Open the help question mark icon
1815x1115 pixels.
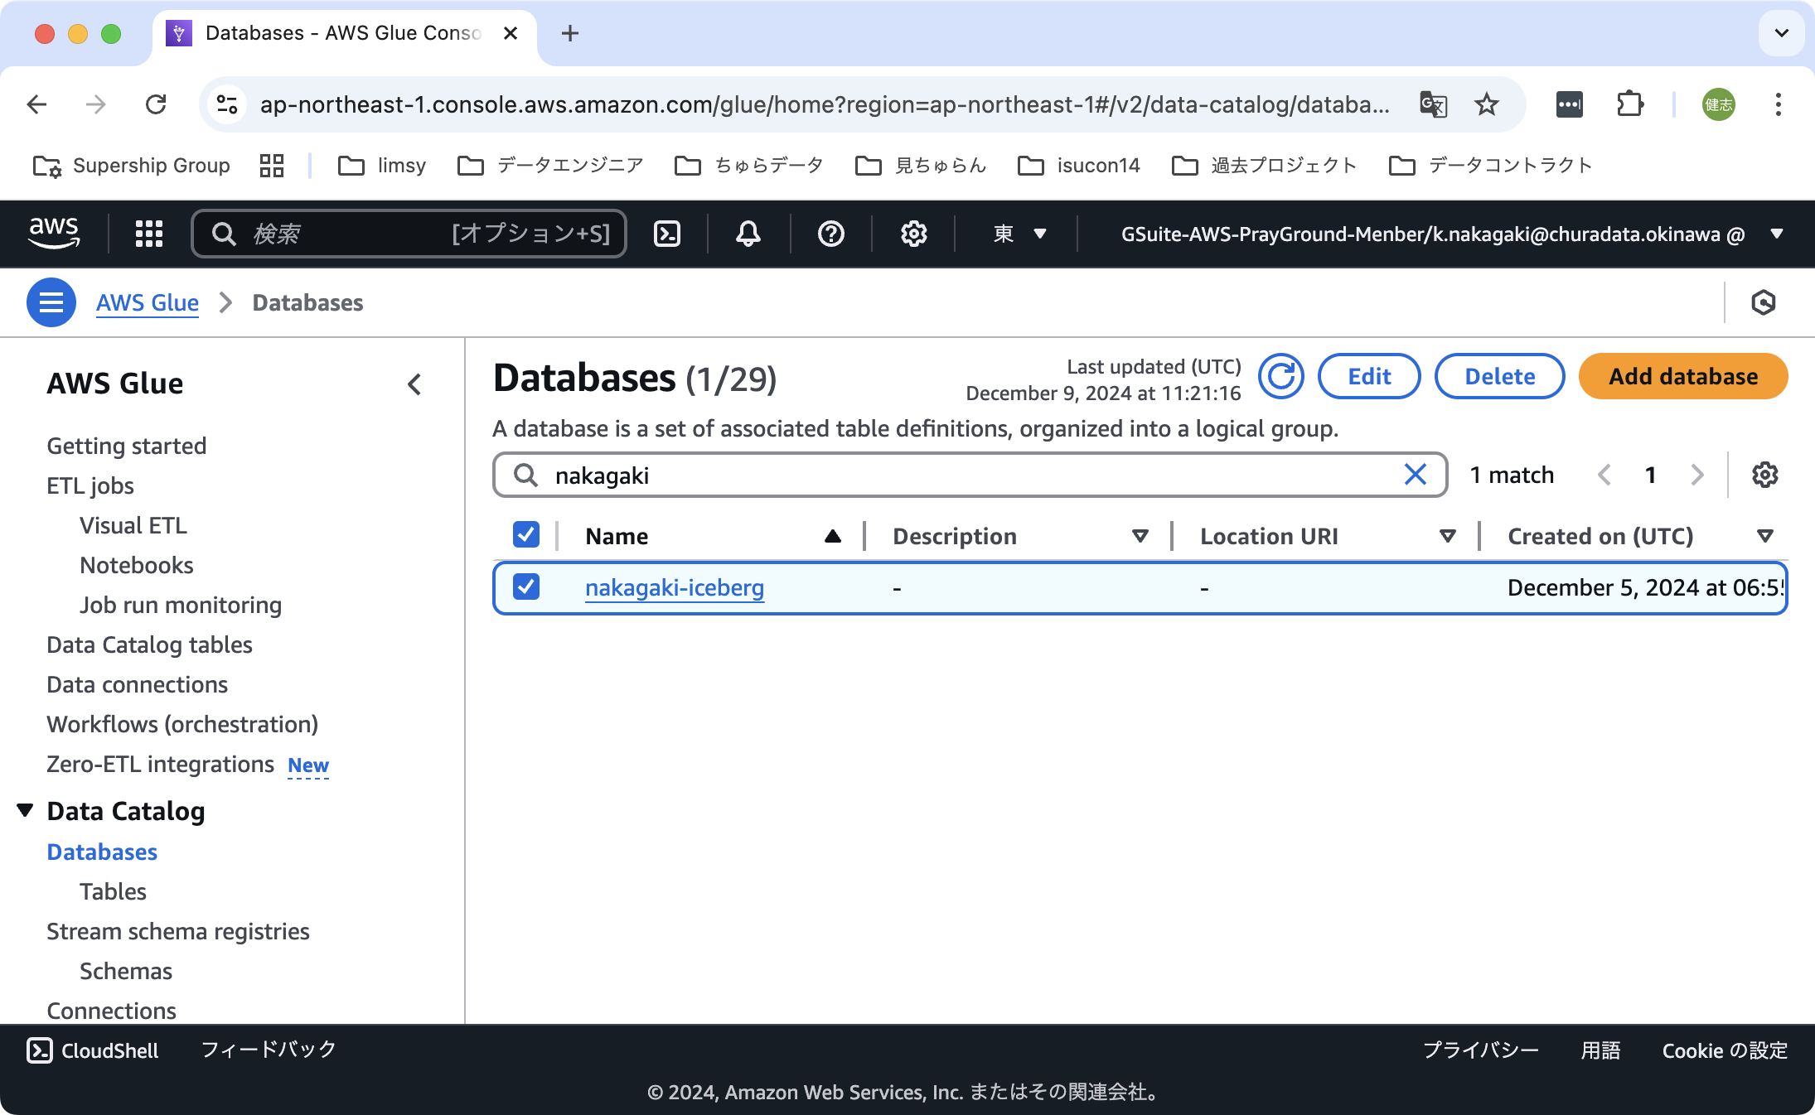(x=830, y=234)
